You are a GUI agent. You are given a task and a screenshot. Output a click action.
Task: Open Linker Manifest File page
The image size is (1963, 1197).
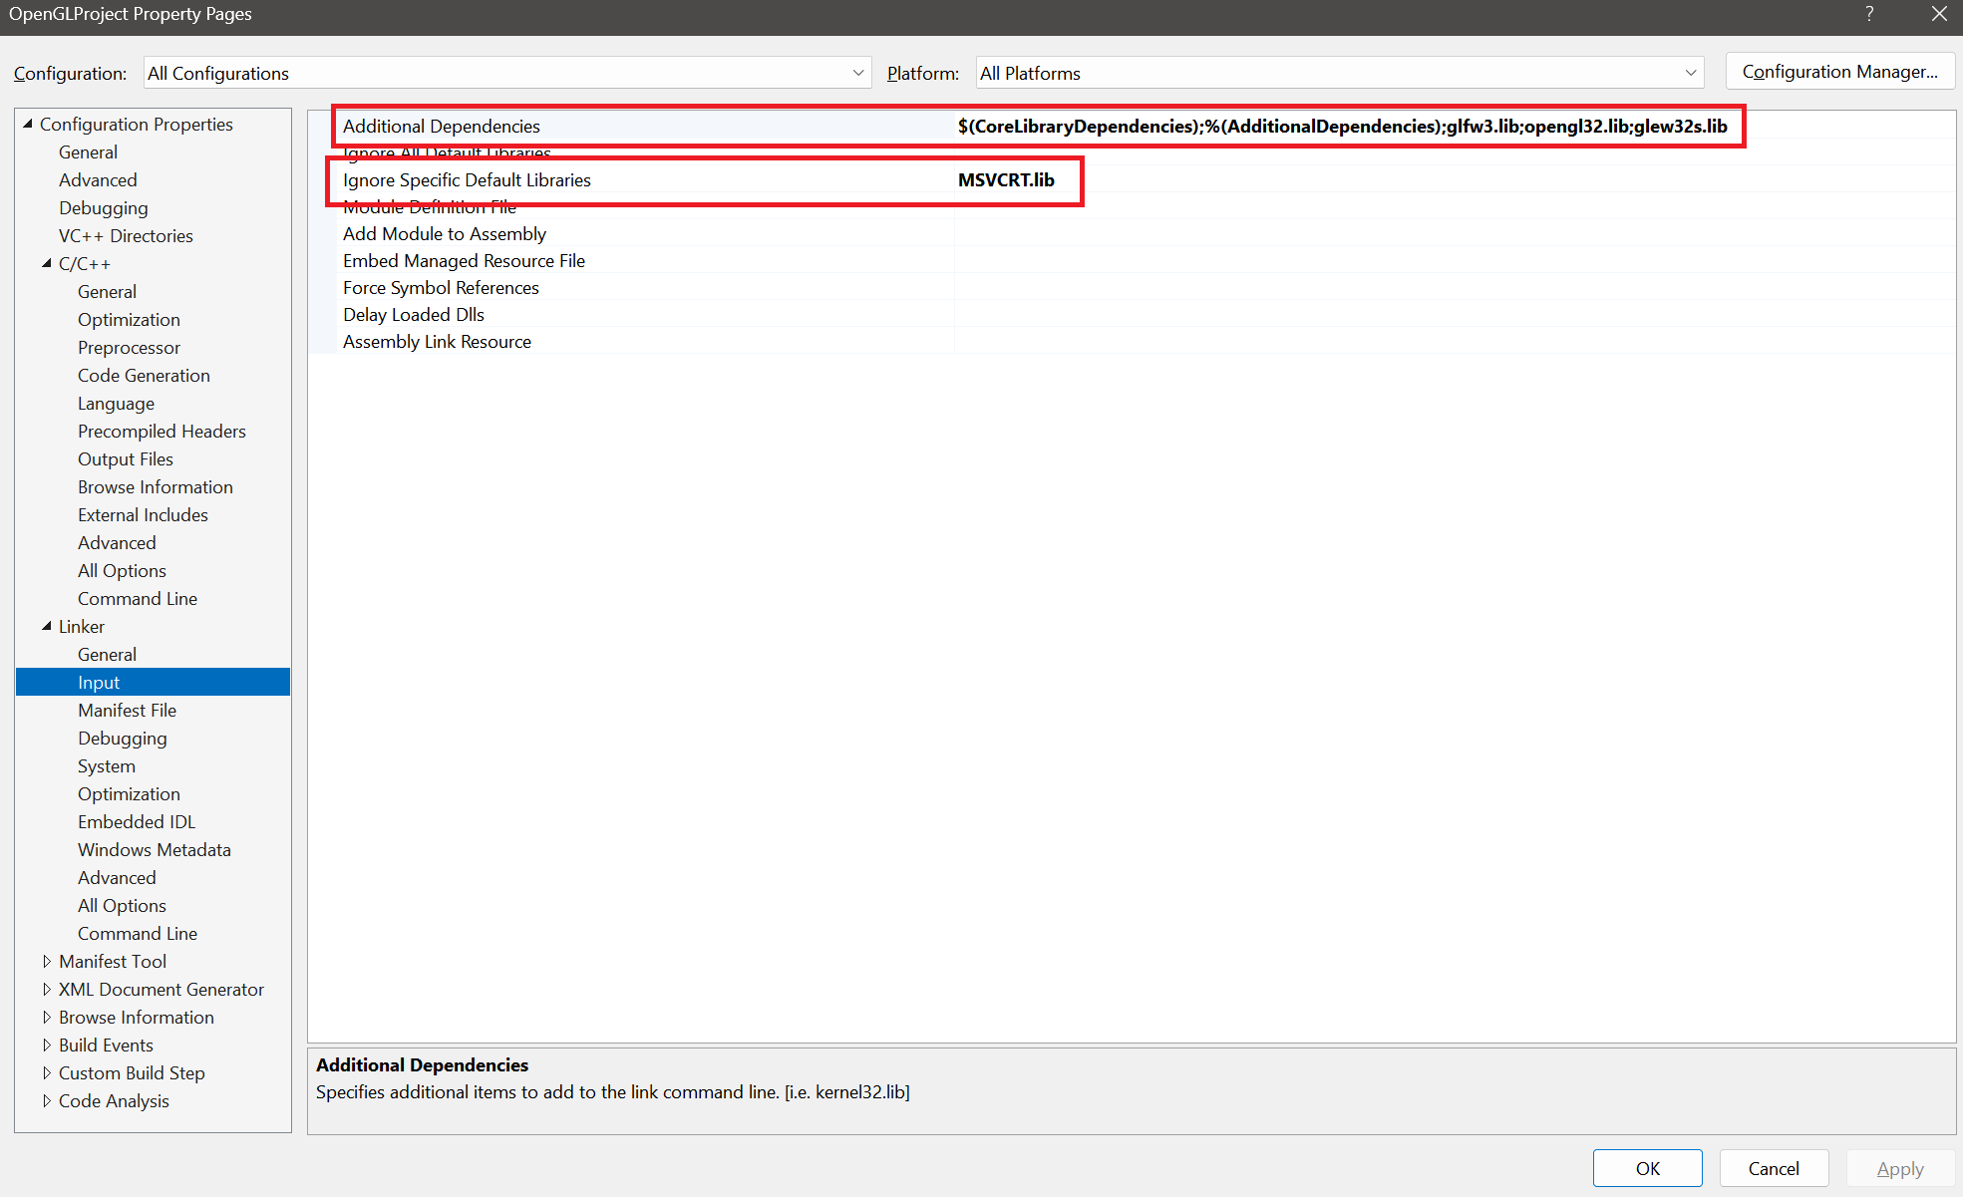(x=127, y=710)
